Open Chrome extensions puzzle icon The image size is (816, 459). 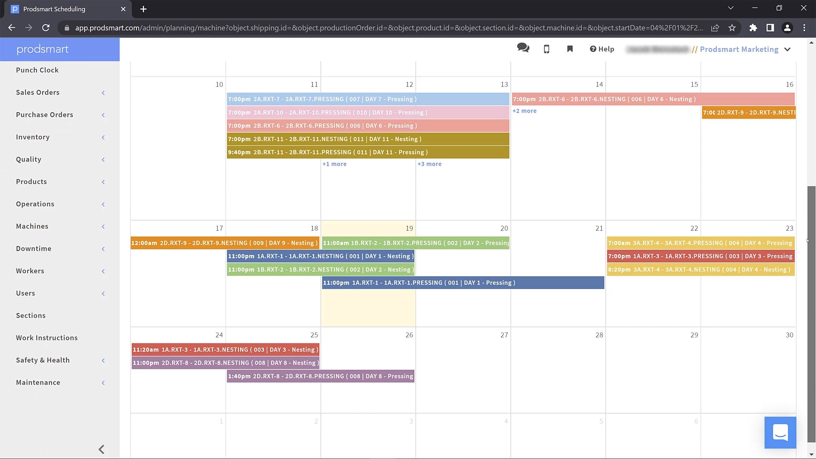point(753,28)
